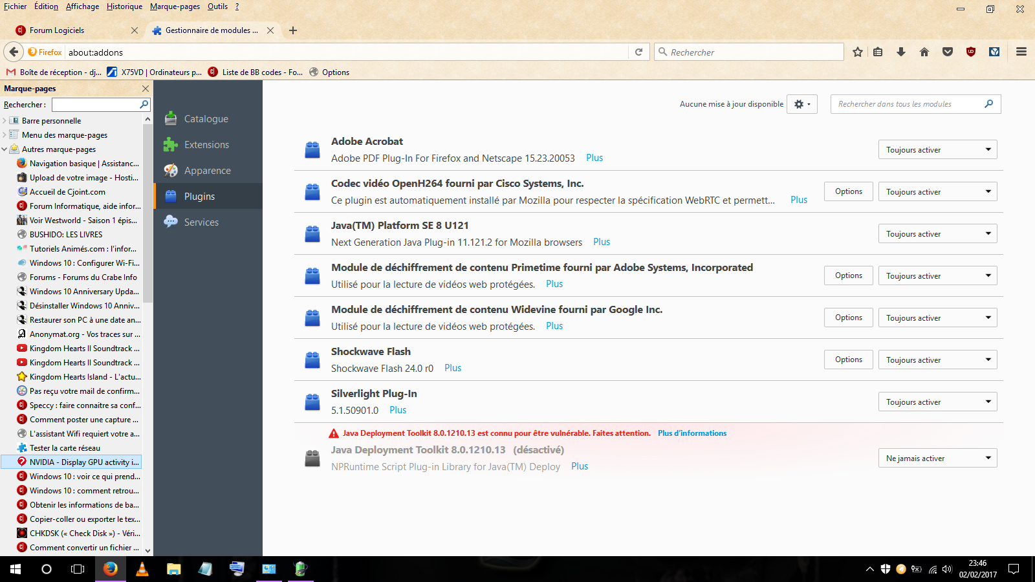Click the disabled Java Deployment Toolkit icon
The height and width of the screenshot is (582, 1035).
point(312,458)
